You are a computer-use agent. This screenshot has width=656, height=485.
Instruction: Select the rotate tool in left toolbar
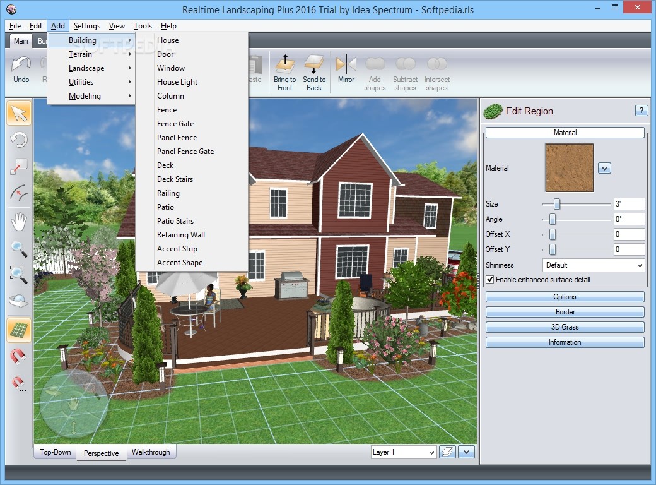(x=19, y=140)
